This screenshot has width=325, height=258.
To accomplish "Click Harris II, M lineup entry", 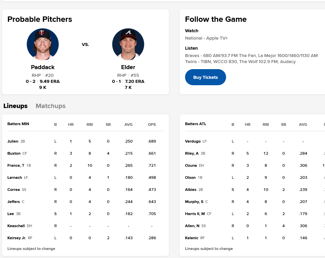I will [x=195, y=214].
